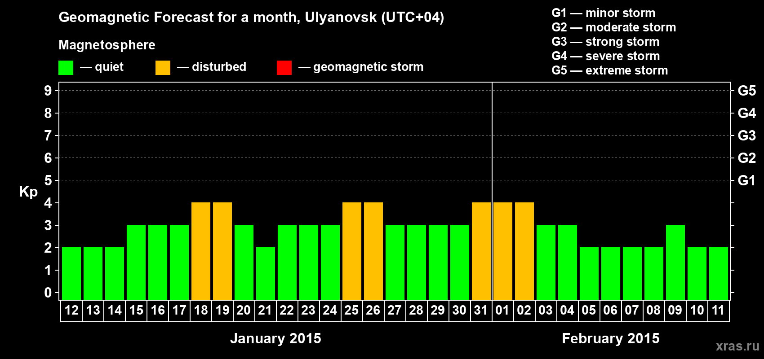Click the Kp axis value 9
The width and height of the screenshot is (764, 359).
(48, 91)
